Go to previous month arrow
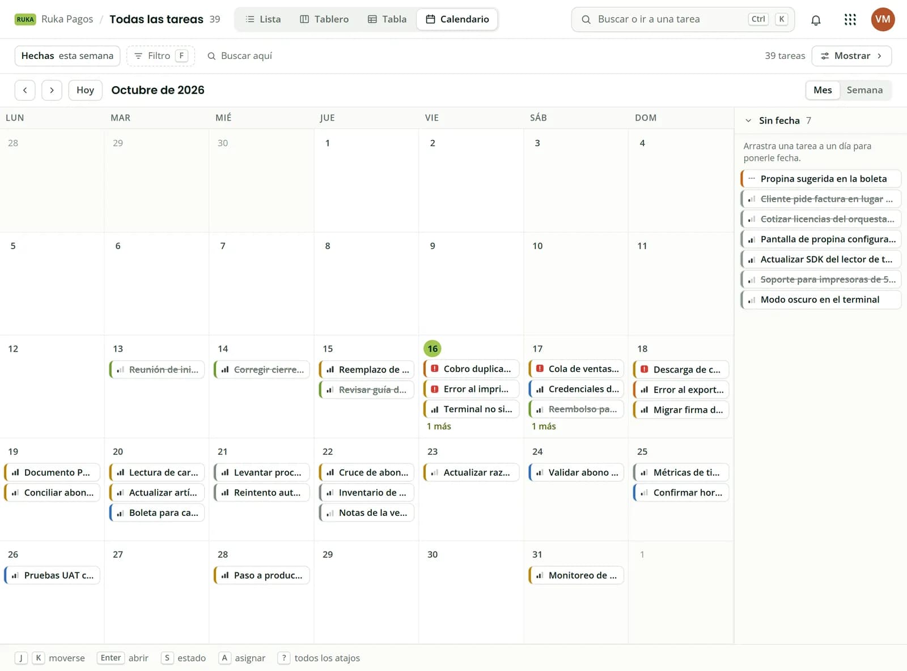 coord(25,90)
